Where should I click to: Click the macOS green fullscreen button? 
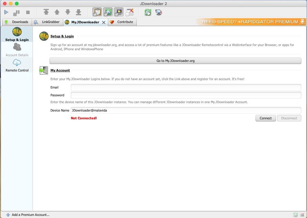17,4
